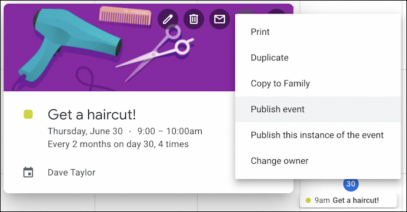Viewport: 407px width, 212px height.
Task: Choose Duplicate in the options menu
Action: click(x=318, y=58)
